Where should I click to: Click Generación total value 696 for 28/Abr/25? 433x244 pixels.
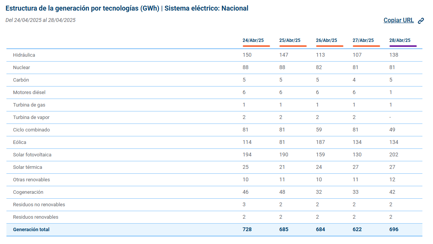click(x=394, y=229)
